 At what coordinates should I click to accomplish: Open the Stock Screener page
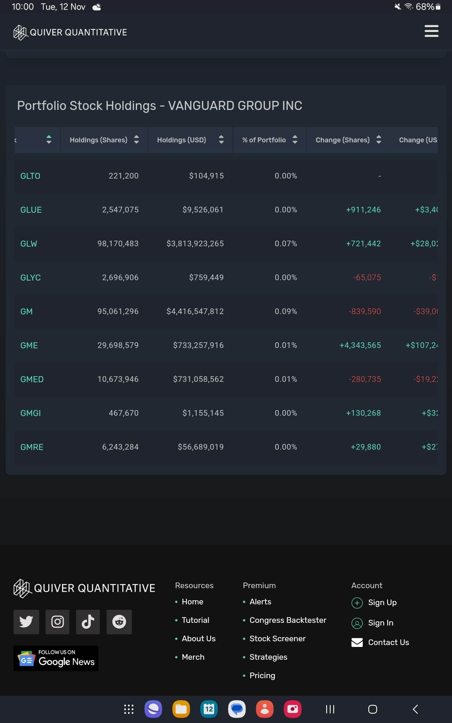click(x=277, y=639)
